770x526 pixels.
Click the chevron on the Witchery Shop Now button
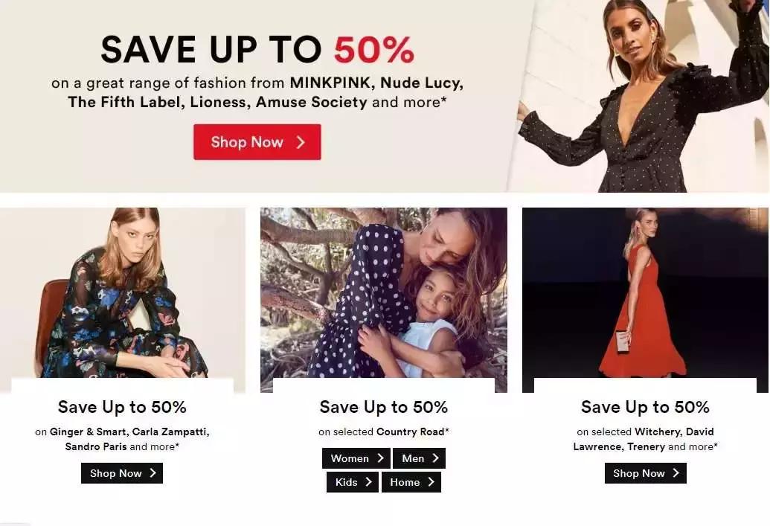676,473
